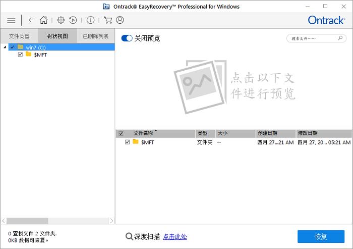Click the Ontrack logo

pos(326,20)
